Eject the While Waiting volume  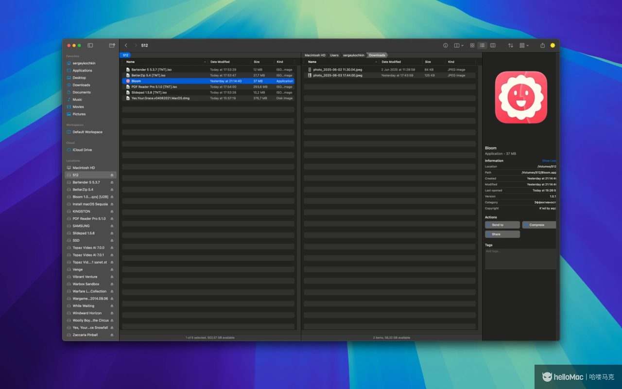[x=112, y=306]
